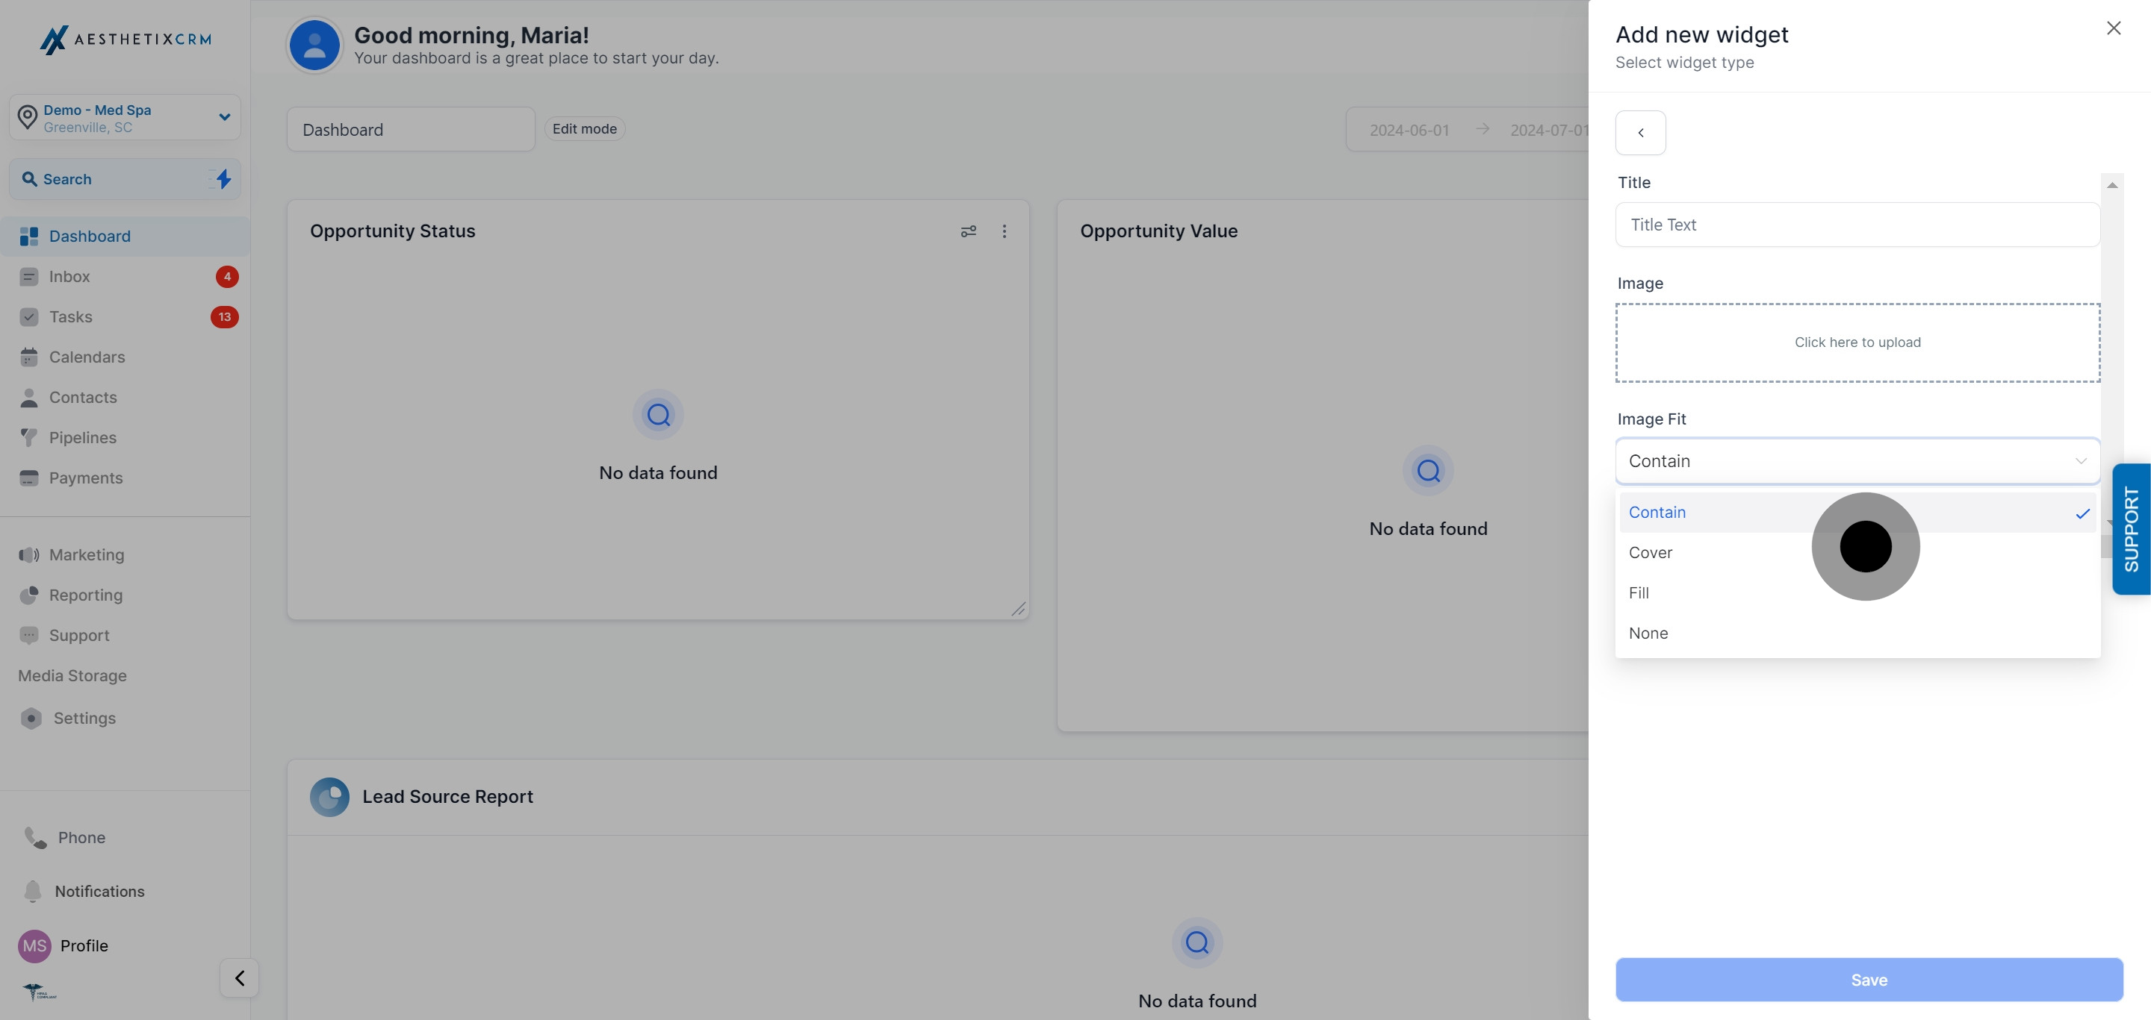The image size is (2151, 1020).
Task: Click here to upload an image
Action: click(x=1858, y=342)
